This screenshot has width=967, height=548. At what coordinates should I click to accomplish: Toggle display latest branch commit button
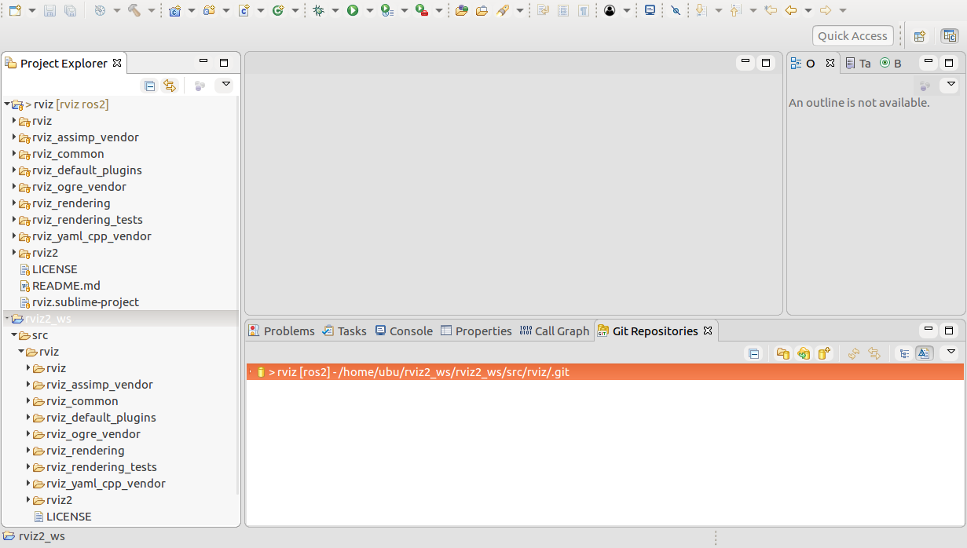(924, 353)
